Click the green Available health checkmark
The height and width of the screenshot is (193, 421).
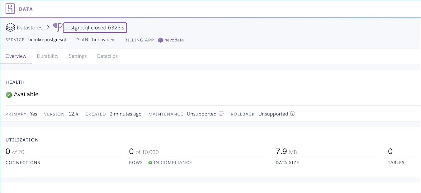coord(9,95)
